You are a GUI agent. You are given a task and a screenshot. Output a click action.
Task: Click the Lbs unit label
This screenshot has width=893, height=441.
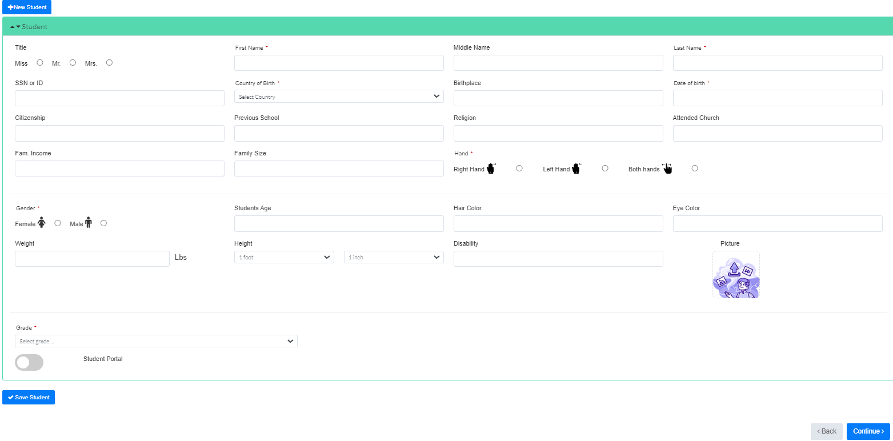pos(181,258)
